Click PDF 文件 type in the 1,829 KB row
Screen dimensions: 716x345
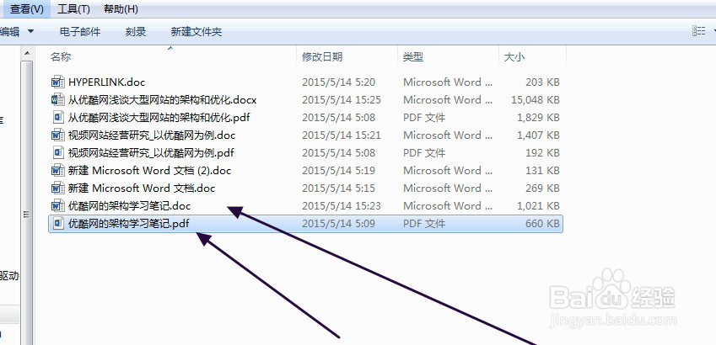click(424, 118)
